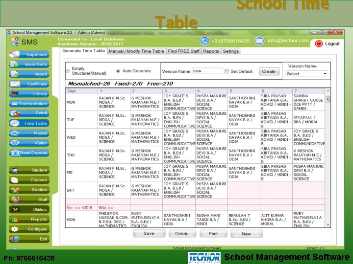Open the Student section
The width and height of the screenshot is (353, 264).
(x=29, y=170)
